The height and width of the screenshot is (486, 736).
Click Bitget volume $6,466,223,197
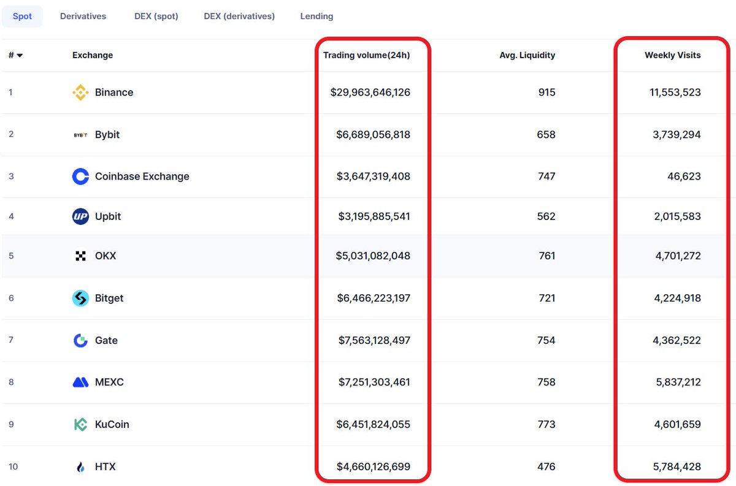click(374, 298)
